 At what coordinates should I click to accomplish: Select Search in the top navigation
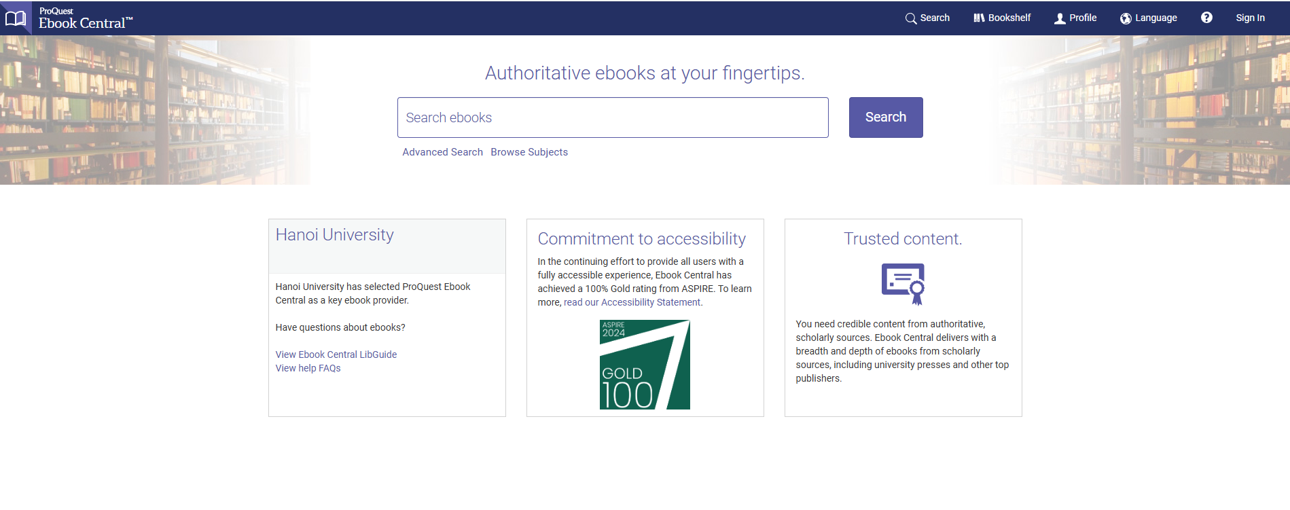tap(935, 18)
